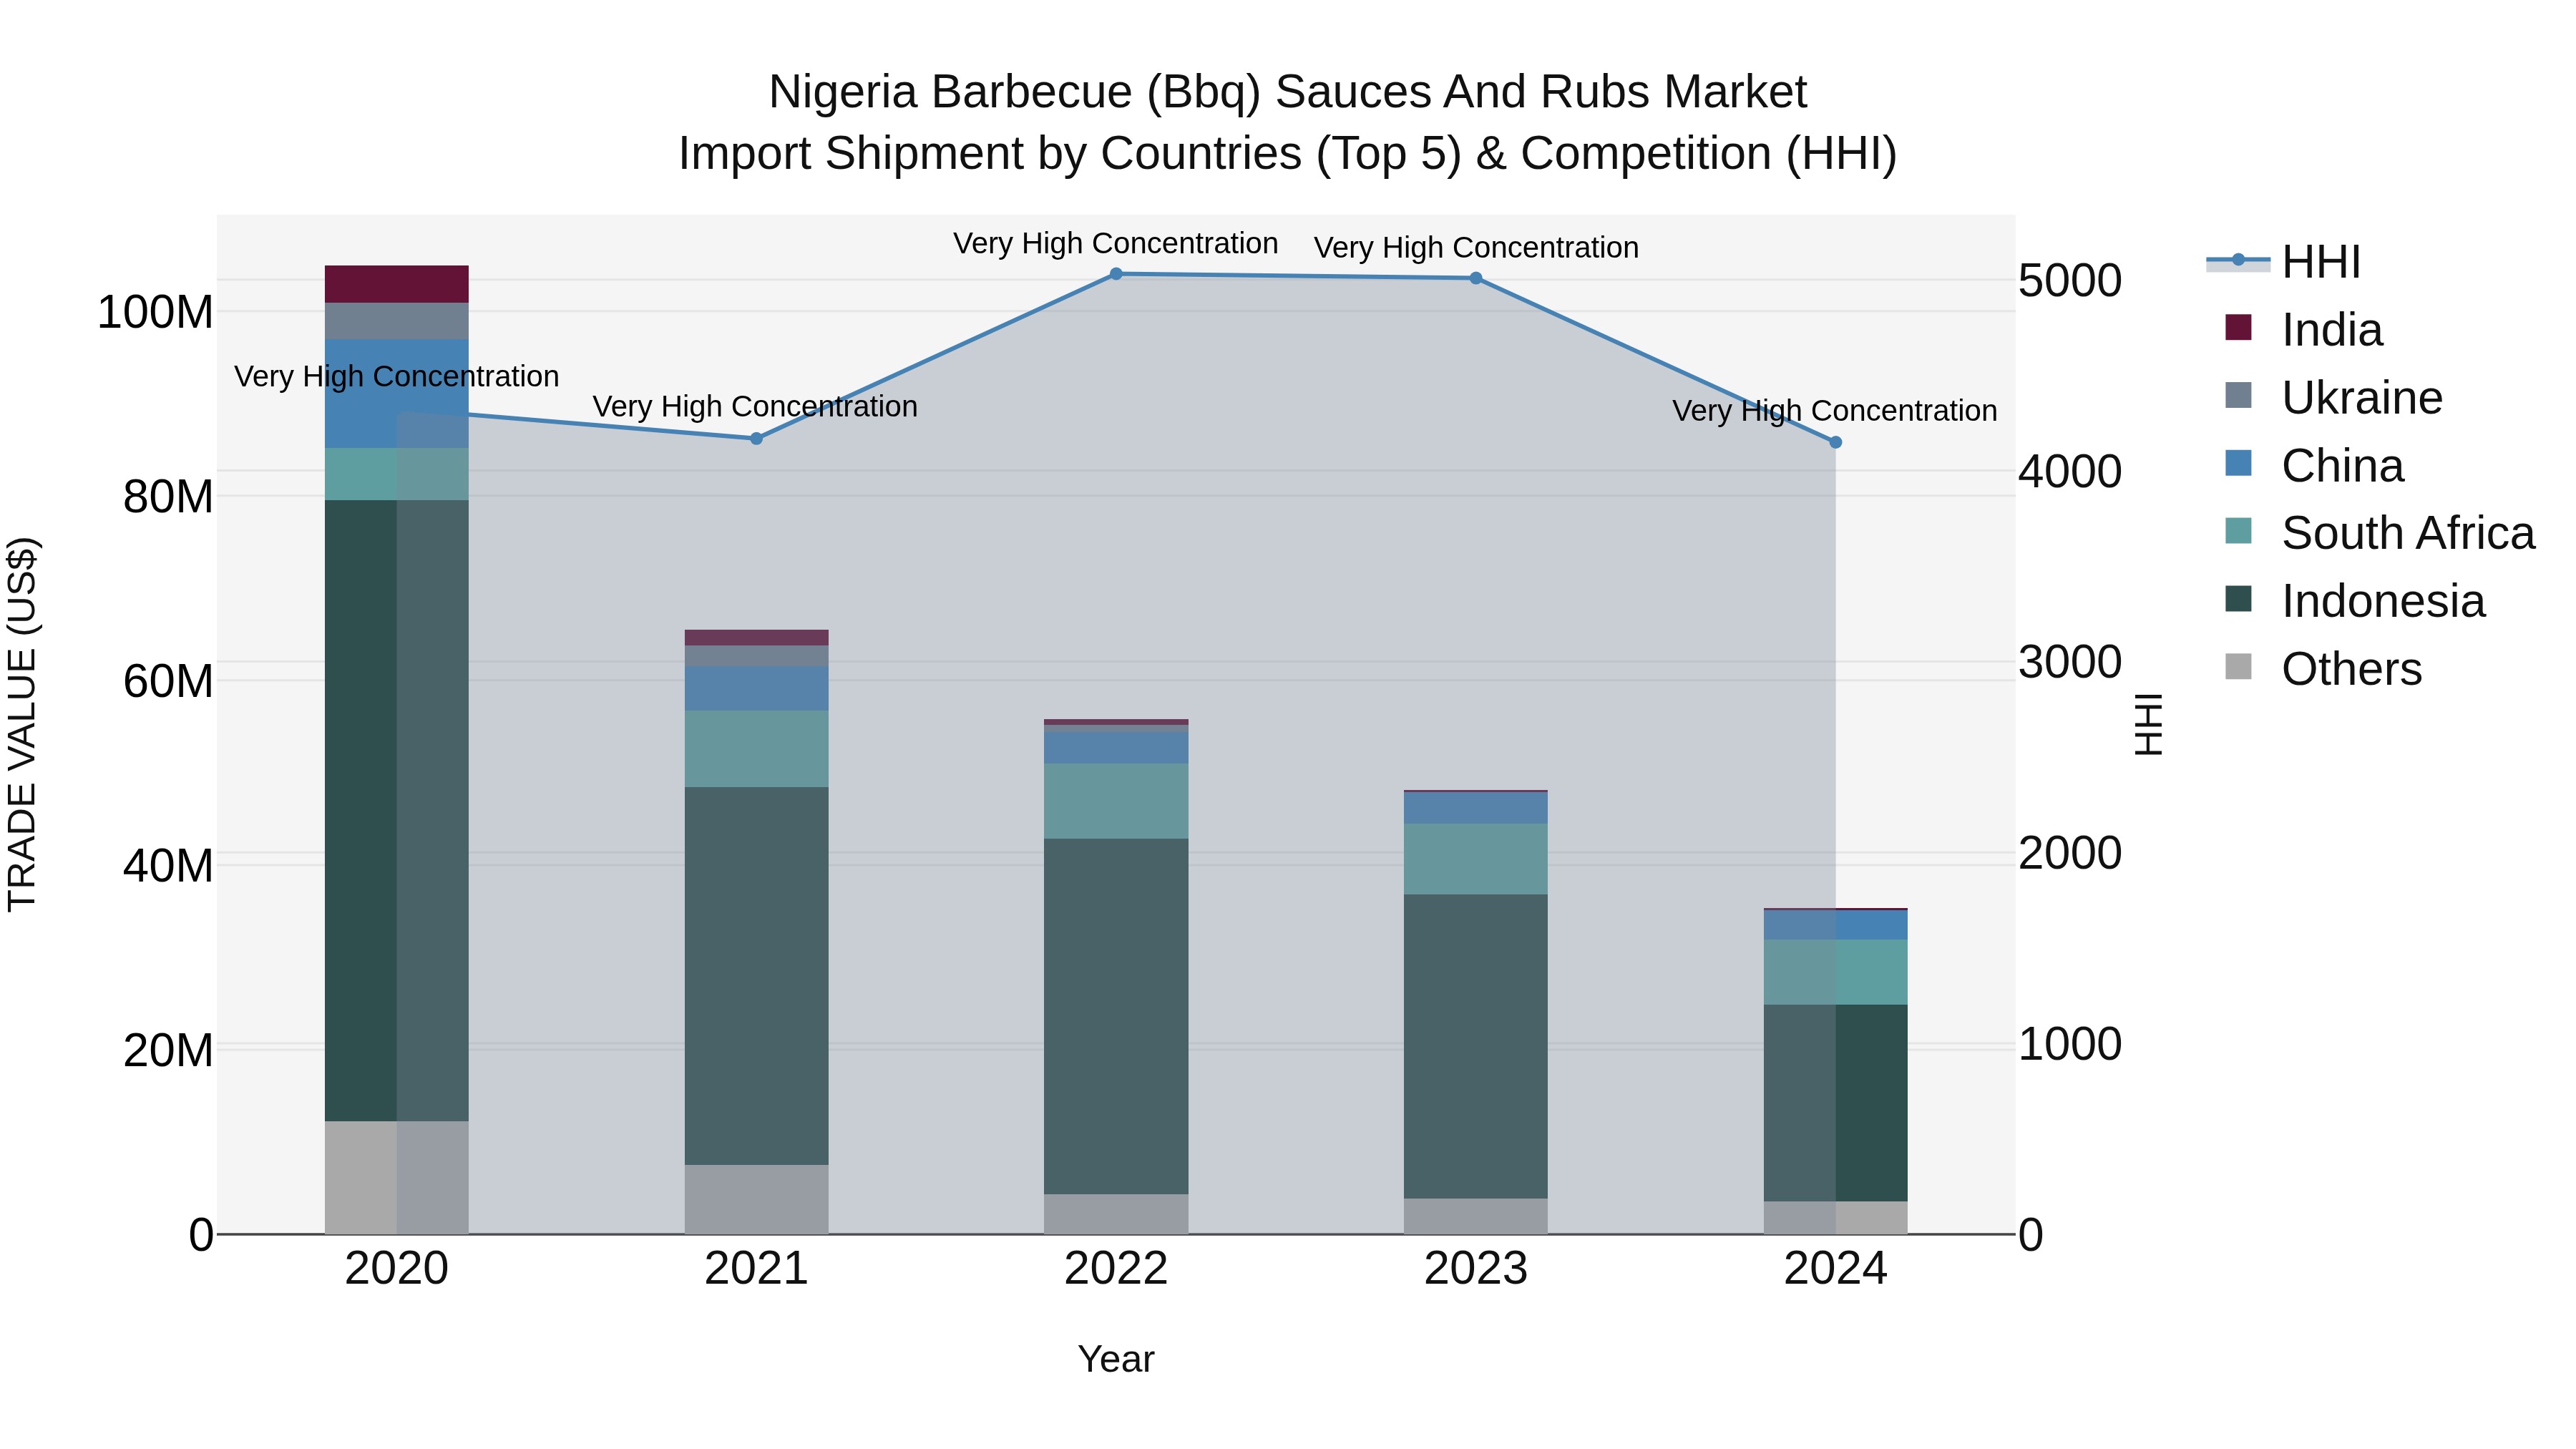Click the 2021 Very High Concentration annotation
Screen dimensions: 2576x1449
755,406
